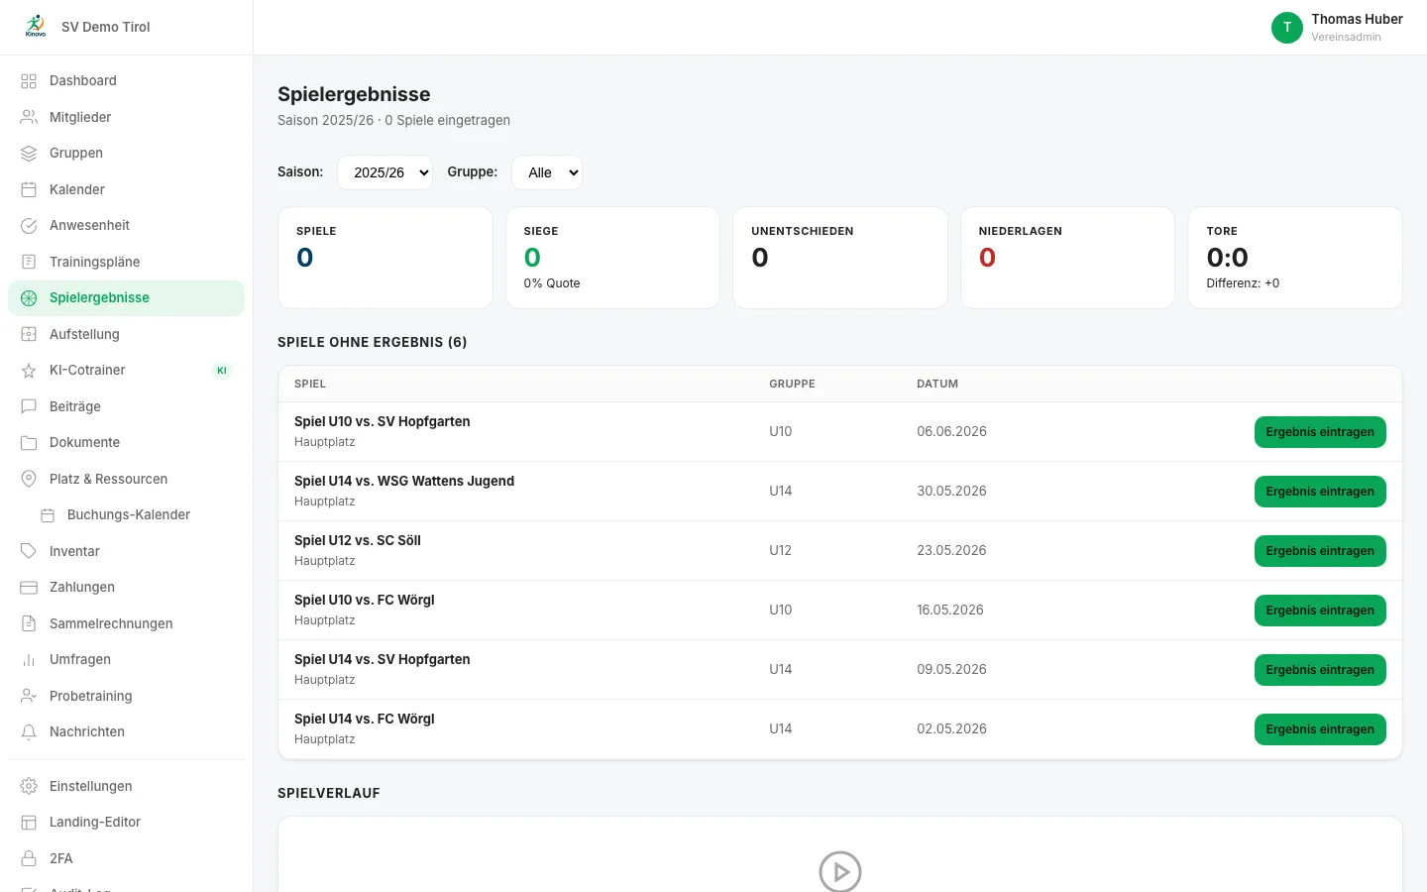The width and height of the screenshot is (1427, 892).
Task: Open the Gruppe filter dropdown
Action: point(547,172)
